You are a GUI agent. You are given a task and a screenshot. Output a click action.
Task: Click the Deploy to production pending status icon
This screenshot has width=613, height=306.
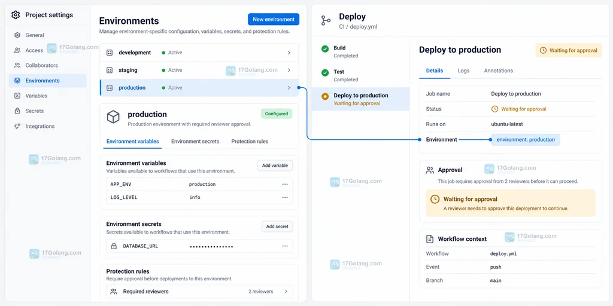(x=325, y=96)
